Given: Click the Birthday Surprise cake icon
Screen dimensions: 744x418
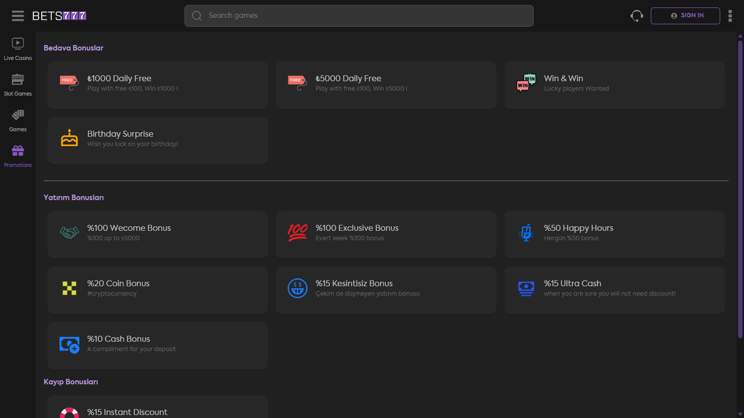Looking at the screenshot, I should click(x=69, y=138).
